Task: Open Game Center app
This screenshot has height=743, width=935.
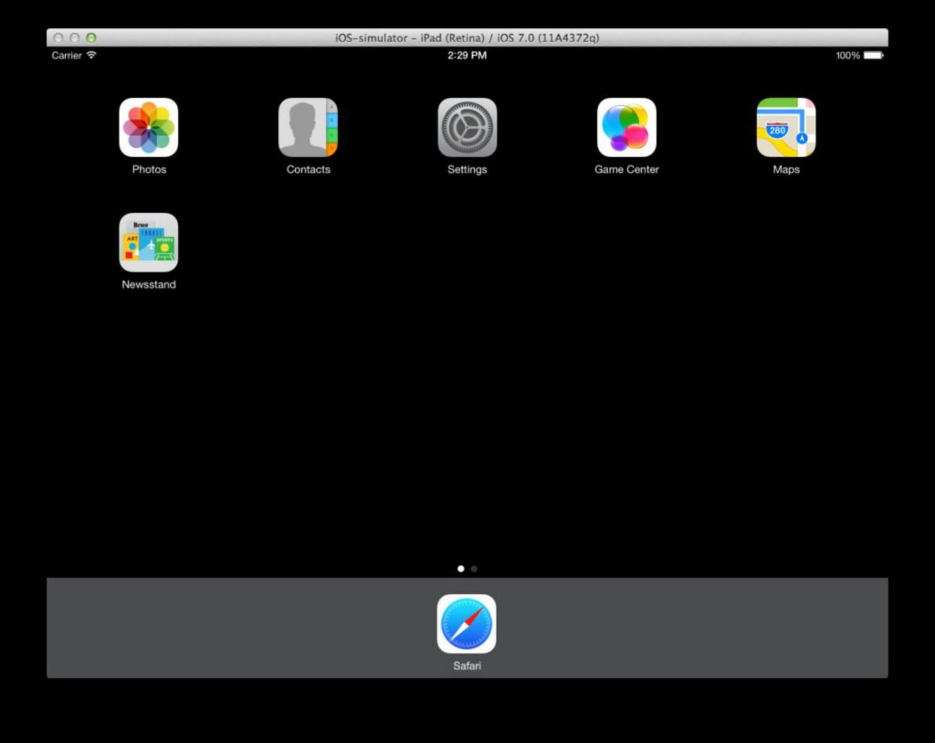Action: point(627,127)
